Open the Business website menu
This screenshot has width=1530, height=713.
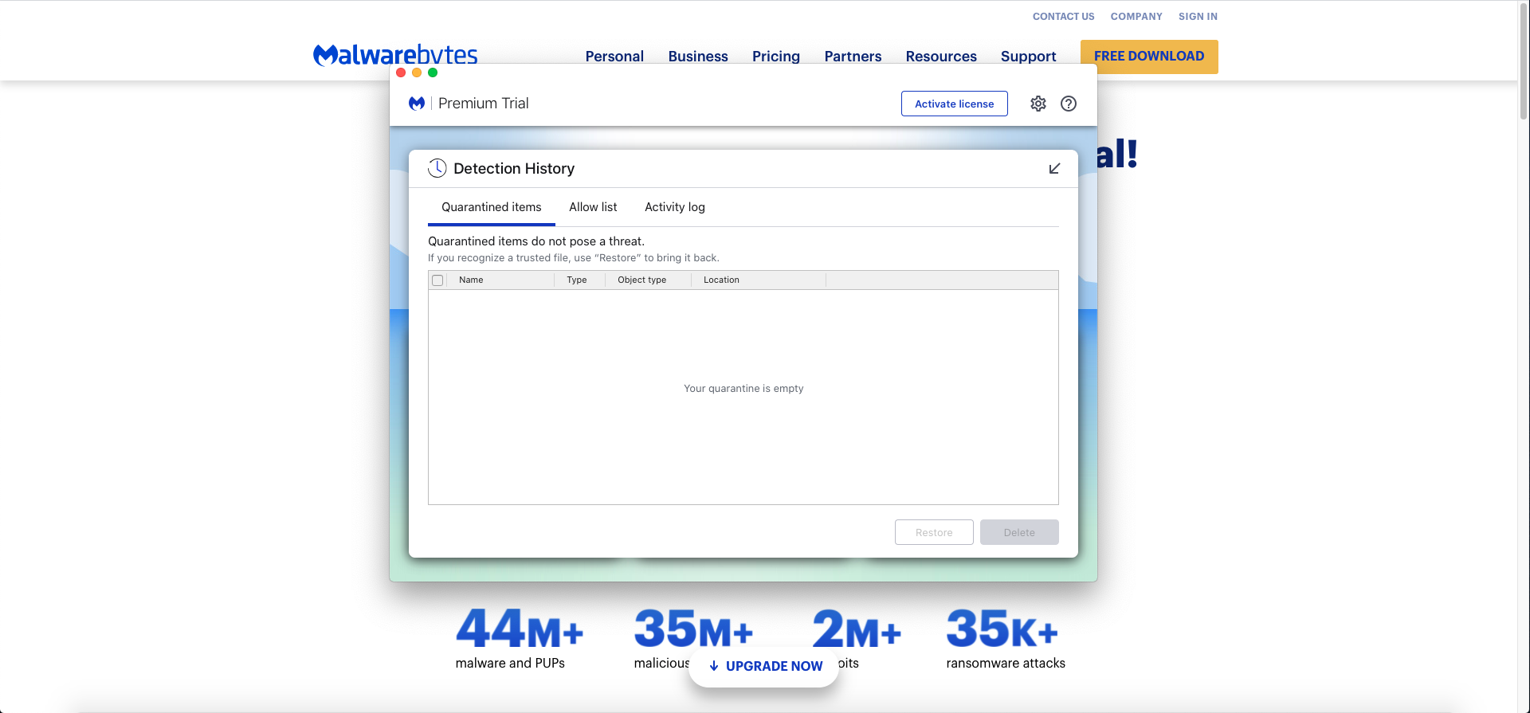click(698, 57)
